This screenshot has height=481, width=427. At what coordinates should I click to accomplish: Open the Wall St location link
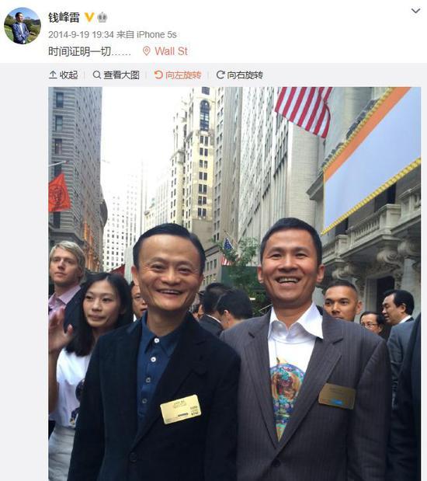coord(171,51)
